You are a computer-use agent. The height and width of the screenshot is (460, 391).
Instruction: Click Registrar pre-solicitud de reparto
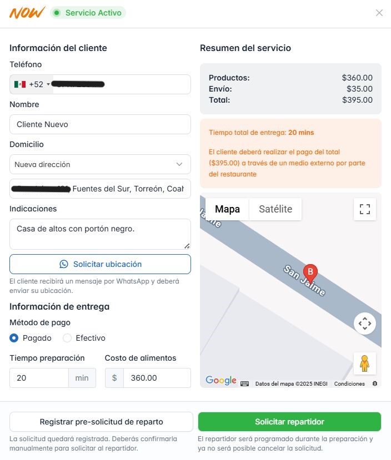point(101,422)
